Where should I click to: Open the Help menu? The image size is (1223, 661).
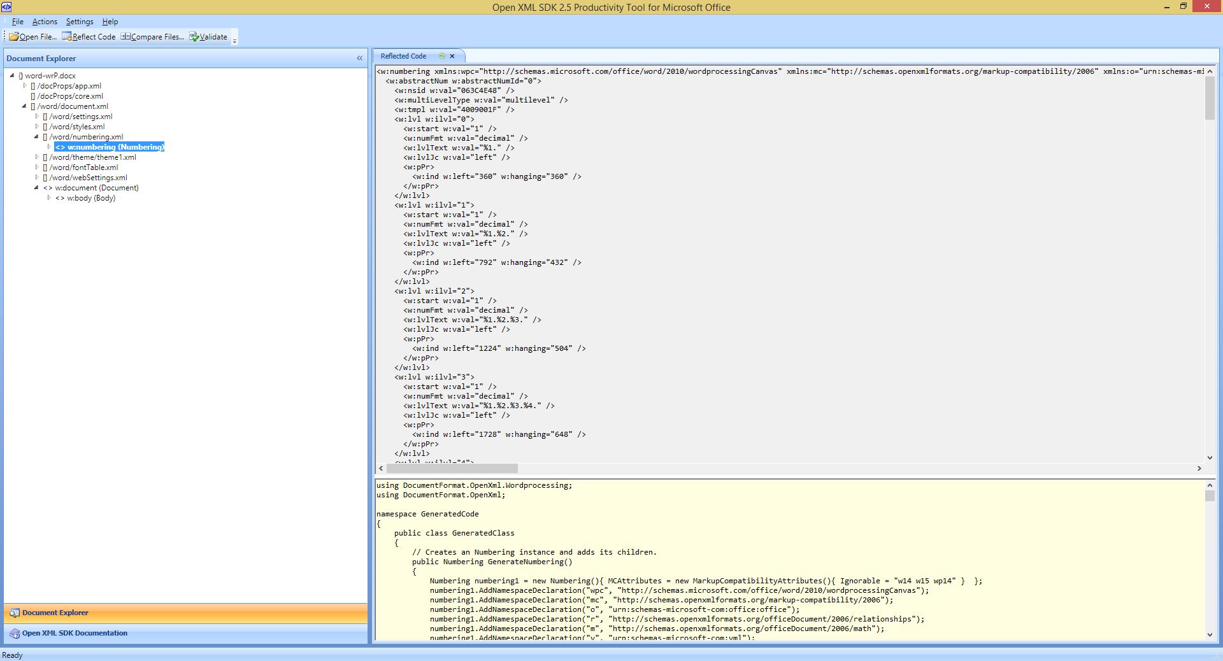pyautogui.click(x=110, y=22)
